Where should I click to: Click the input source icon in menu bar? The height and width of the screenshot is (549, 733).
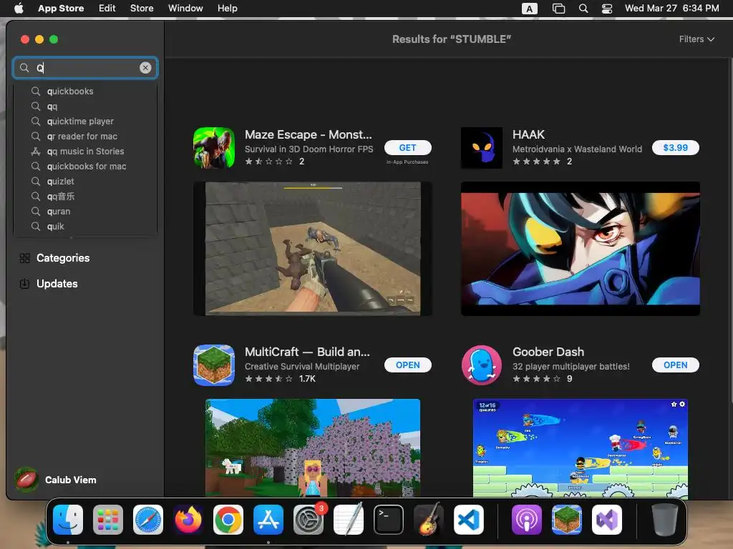[x=529, y=9]
